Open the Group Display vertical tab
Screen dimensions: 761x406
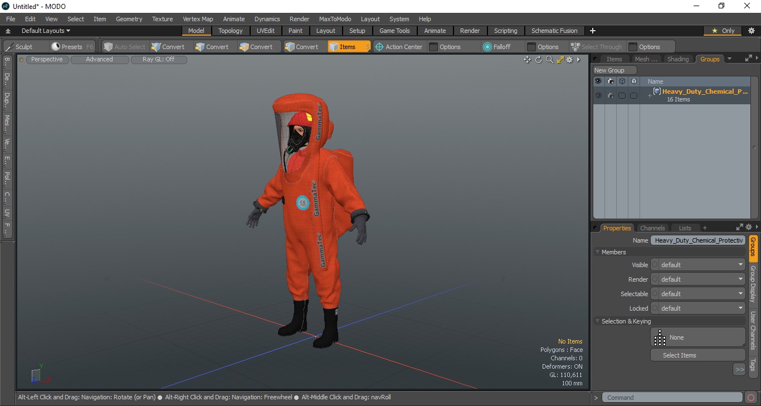point(753,284)
